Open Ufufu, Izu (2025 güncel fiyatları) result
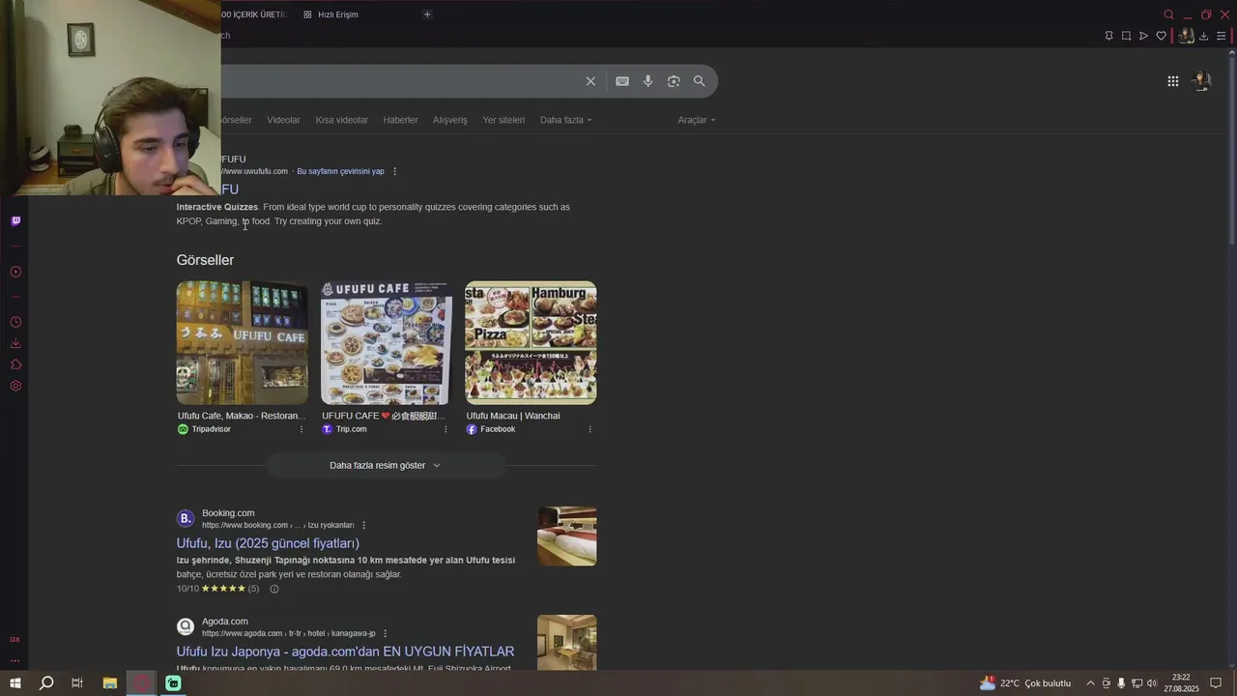This screenshot has height=696, width=1237. tap(268, 543)
